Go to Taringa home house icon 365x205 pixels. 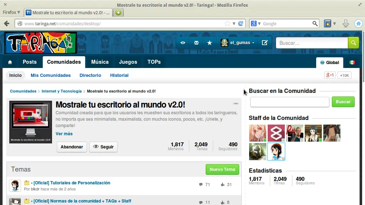tap(10, 62)
